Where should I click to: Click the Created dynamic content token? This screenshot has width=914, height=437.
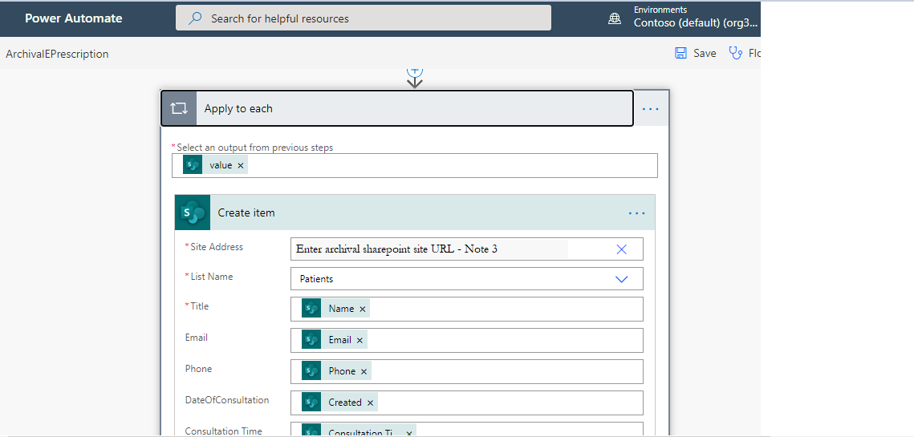click(x=339, y=402)
